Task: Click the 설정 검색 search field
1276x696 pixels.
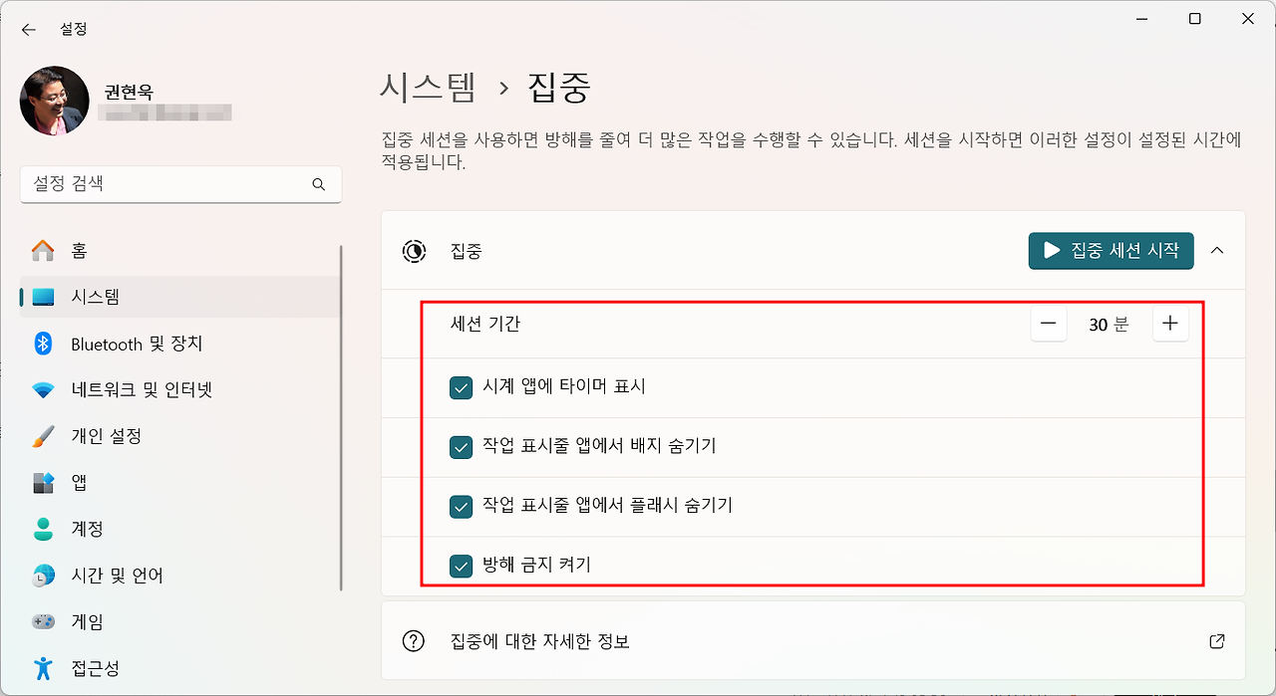Action: [180, 184]
